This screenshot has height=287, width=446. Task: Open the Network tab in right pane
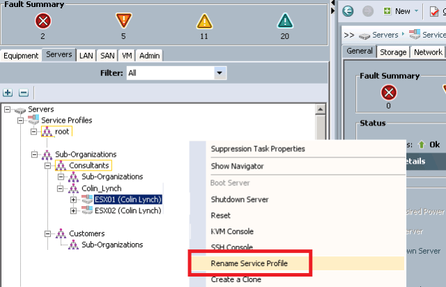click(x=428, y=52)
